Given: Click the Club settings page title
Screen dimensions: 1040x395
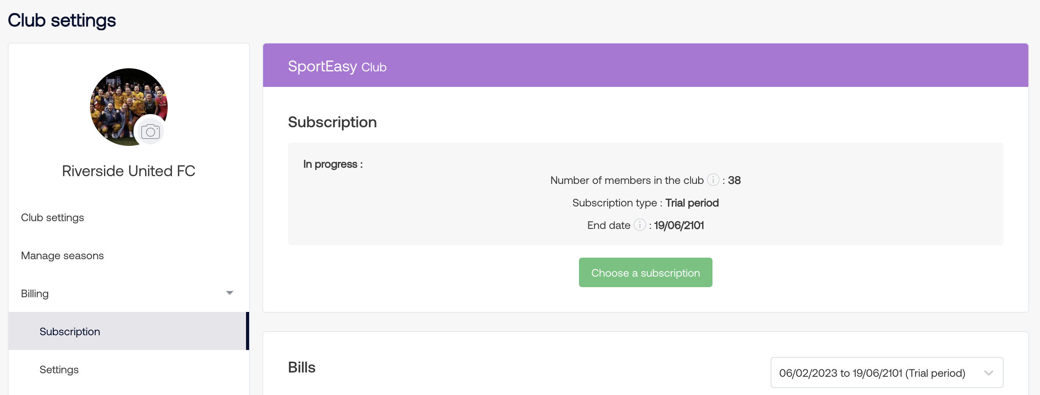Looking at the screenshot, I should point(62,20).
